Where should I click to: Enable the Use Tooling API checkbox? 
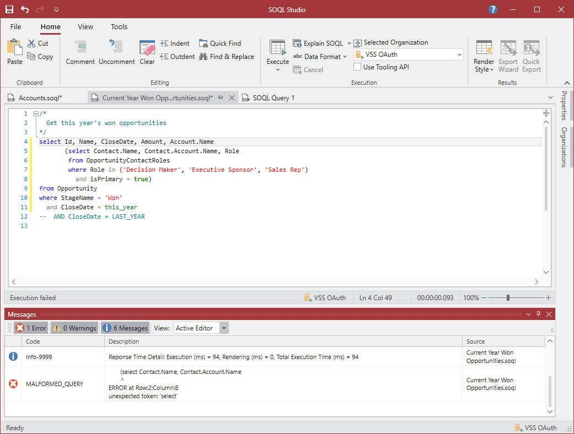coord(357,67)
